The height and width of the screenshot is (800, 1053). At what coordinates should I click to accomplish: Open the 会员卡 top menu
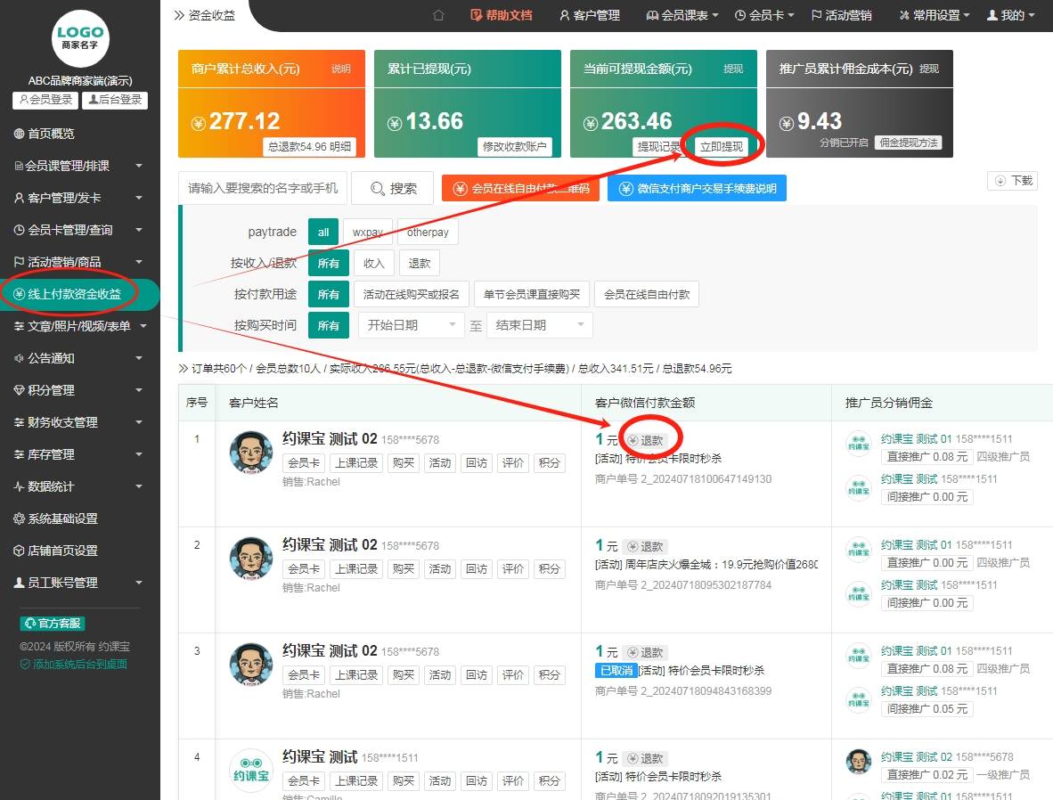764,15
